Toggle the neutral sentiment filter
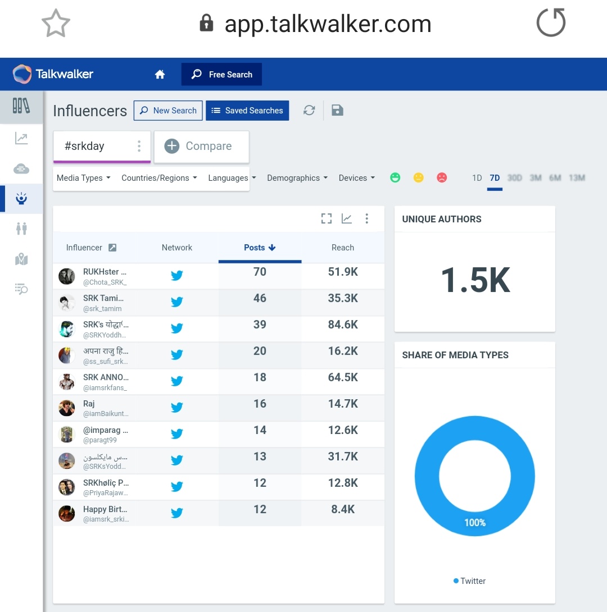 418,177
